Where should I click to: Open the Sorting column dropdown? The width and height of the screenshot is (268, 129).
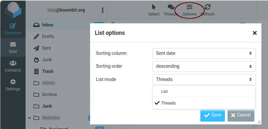pos(204,53)
